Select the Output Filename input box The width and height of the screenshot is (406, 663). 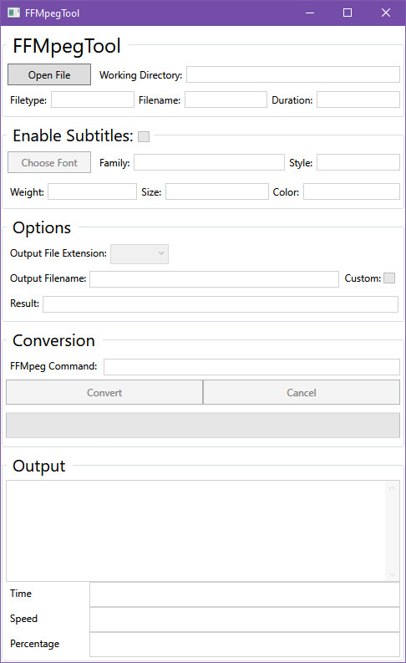coord(214,278)
